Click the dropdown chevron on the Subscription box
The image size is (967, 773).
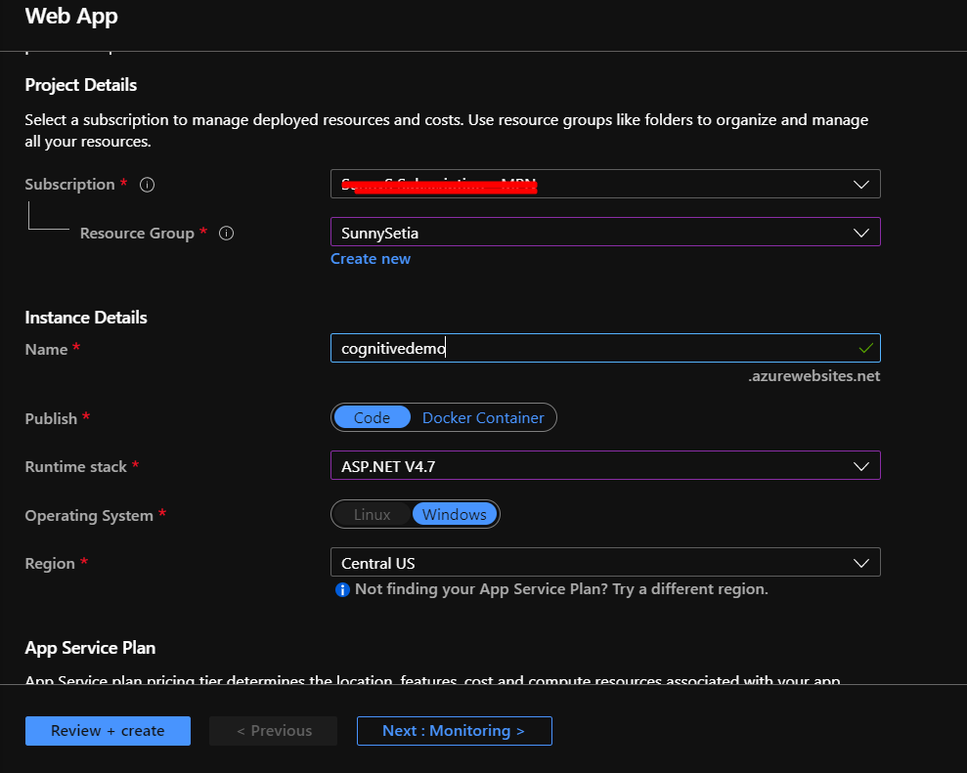[861, 184]
